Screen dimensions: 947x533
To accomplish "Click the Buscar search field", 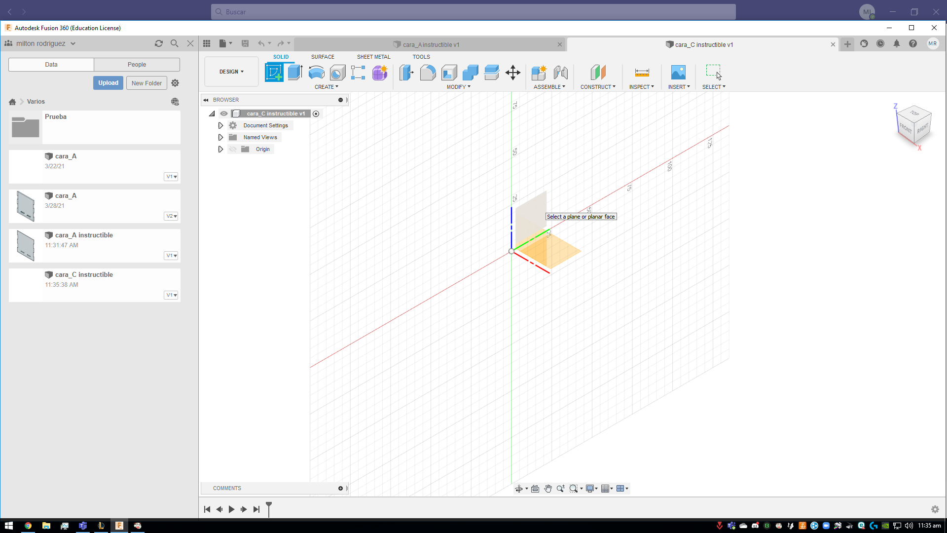I will [473, 12].
